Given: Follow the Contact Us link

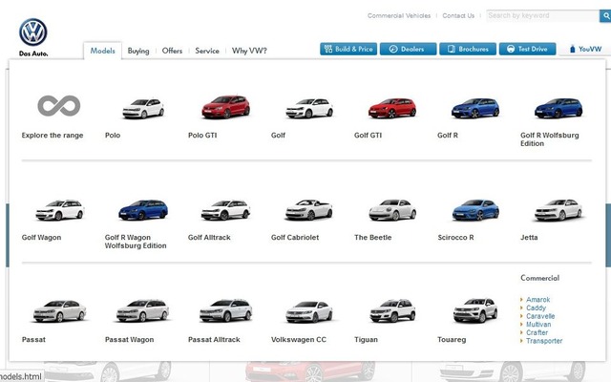Looking at the screenshot, I should click(458, 15).
